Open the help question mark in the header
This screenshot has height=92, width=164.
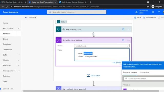(159, 12)
